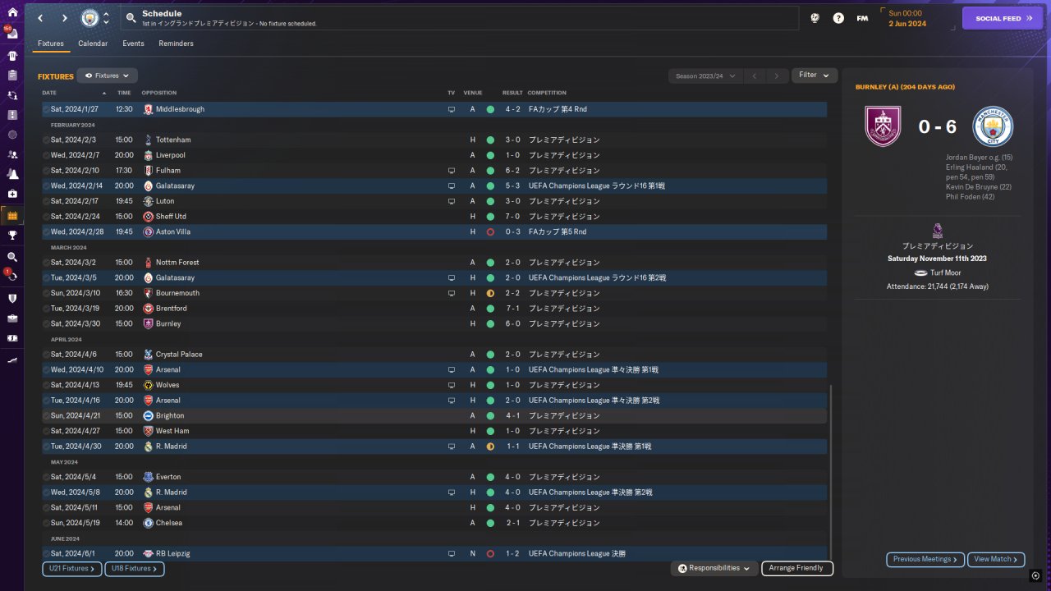The height and width of the screenshot is (591, 1051).
Task: Open the club switcher up/down arrows
Action: point(106,18)
